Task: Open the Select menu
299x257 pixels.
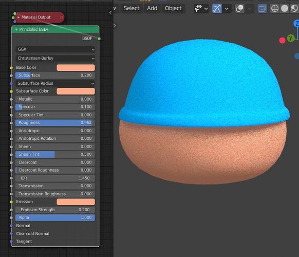Action: [x=132, y=8]
